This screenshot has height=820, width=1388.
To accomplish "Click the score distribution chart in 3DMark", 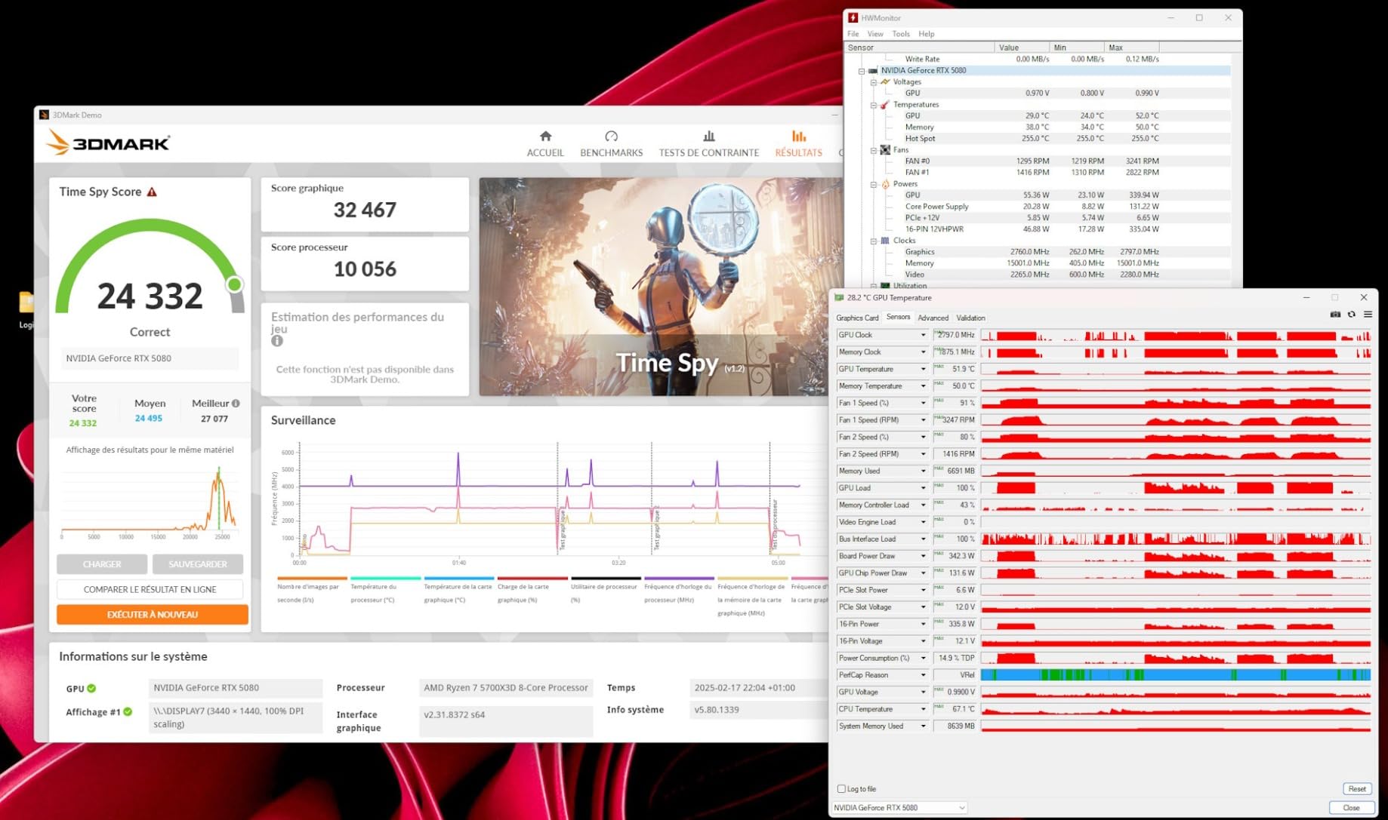I will coord(150,502).
